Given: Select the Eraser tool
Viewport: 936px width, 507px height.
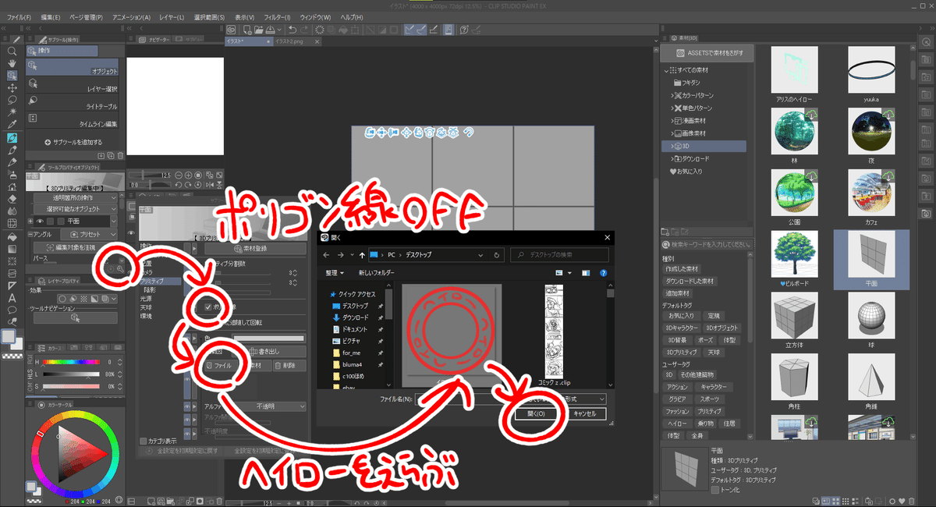Looking at the screenshot, I should [12, 199].
